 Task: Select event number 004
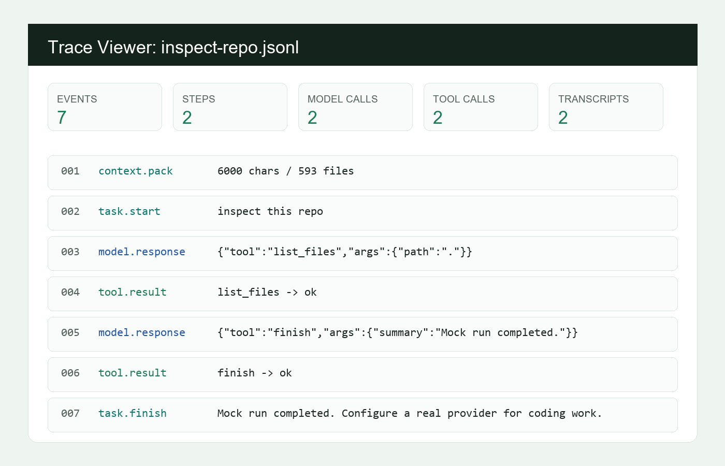pos(70,292)
